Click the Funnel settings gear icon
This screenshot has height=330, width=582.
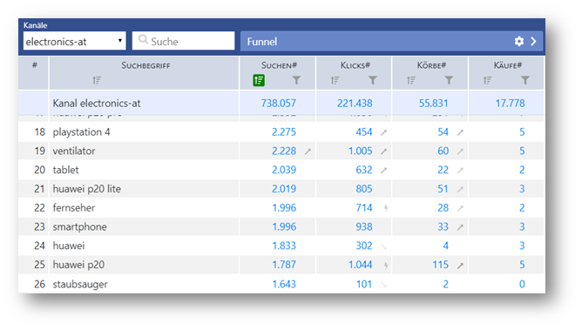[519, 41]
